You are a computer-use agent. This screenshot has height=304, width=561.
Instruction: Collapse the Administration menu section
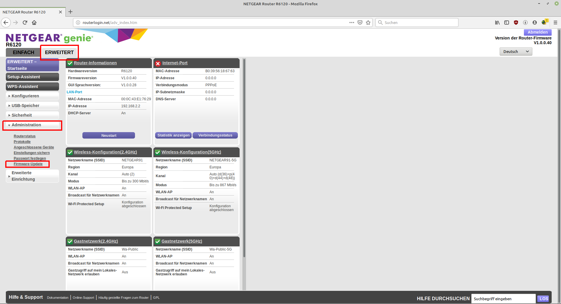(x=26, y=125)
